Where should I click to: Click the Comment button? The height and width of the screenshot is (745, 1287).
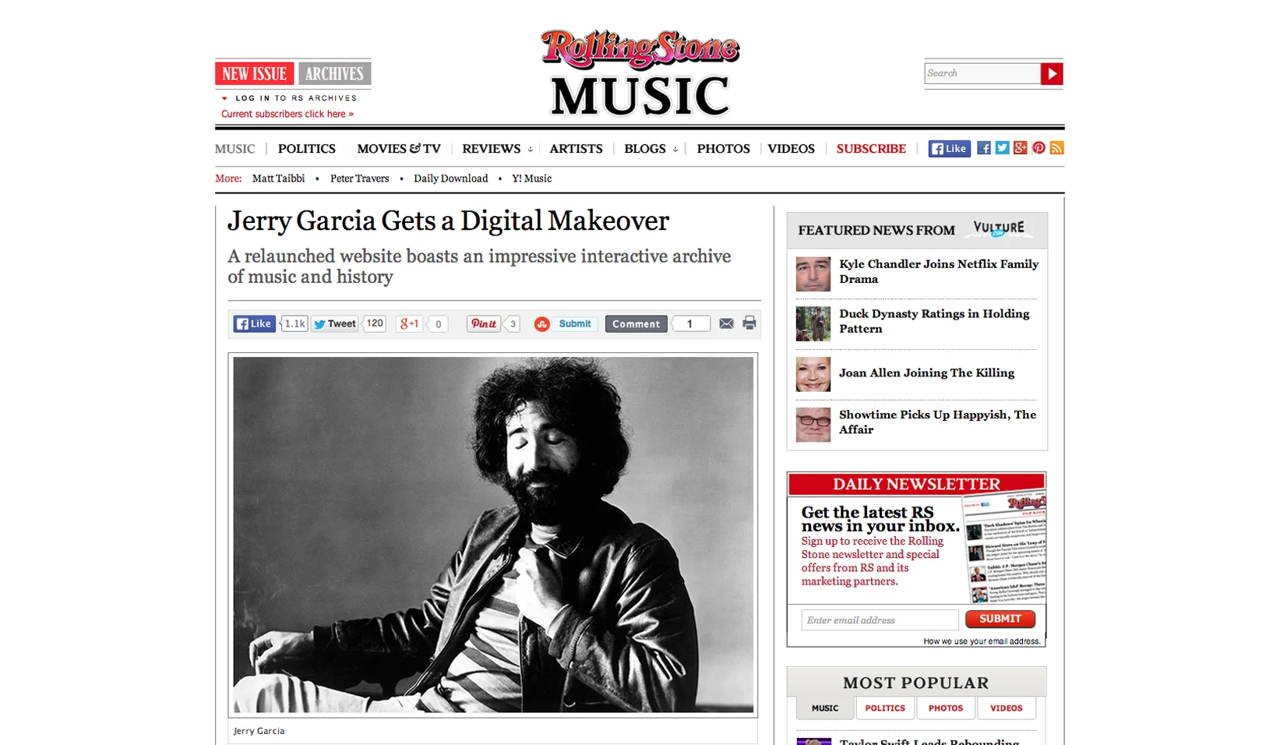click(636, 324)
